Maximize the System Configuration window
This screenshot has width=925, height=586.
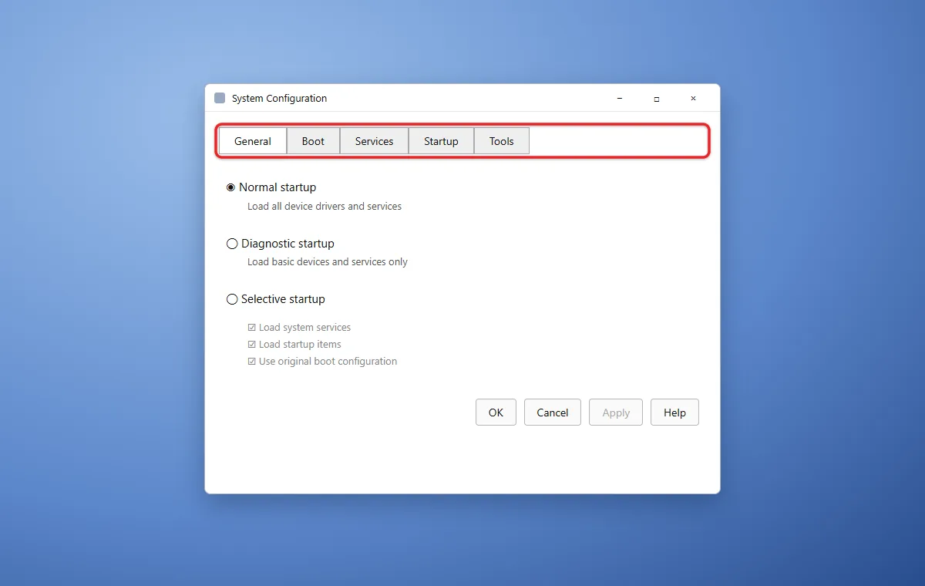point(657,99)
